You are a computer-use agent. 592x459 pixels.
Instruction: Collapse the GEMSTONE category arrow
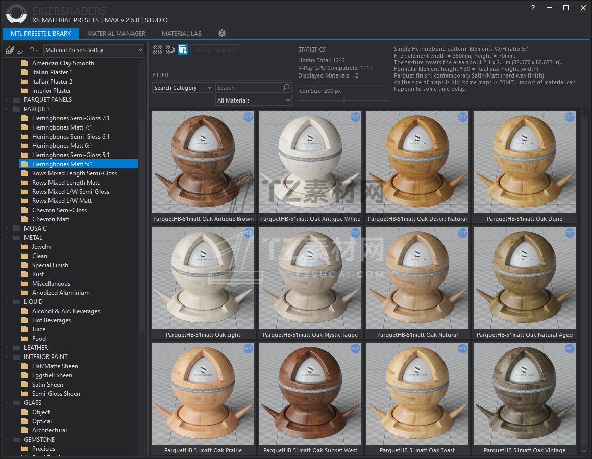pyautogui.click(x=7, y=440)
